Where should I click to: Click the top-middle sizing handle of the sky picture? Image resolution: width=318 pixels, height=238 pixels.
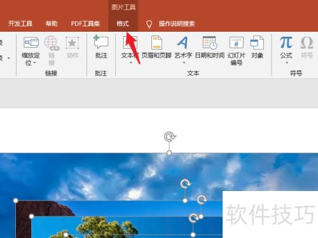click(169, 153)
